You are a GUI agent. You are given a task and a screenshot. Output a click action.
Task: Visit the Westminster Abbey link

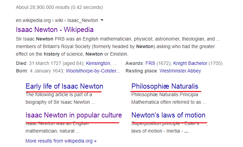click(180, 71)
